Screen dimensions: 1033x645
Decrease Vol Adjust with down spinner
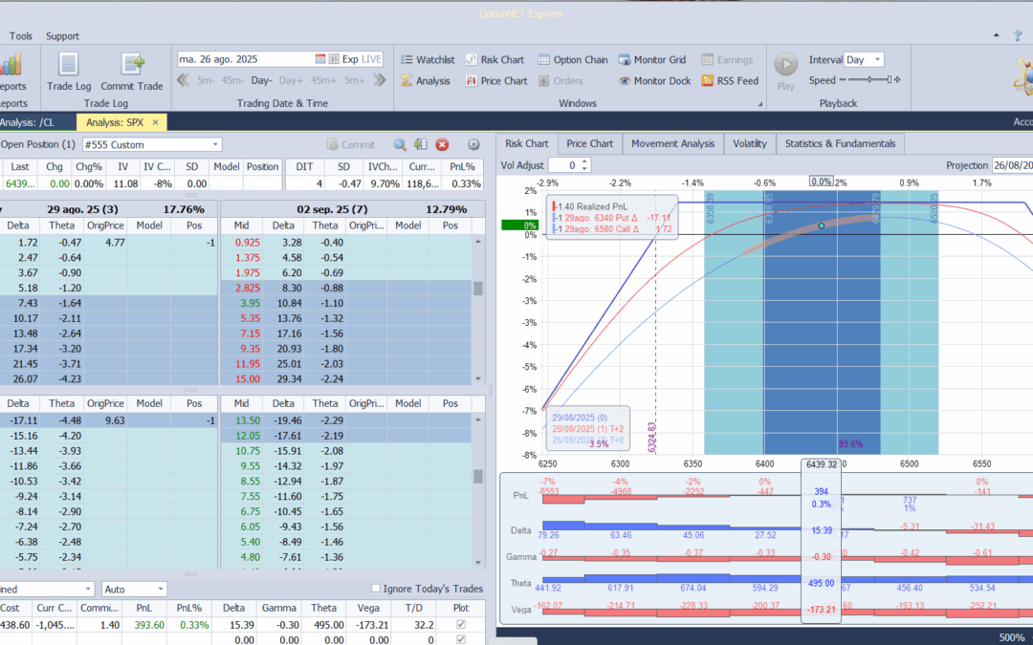pyautogui.click(x=584, y=169)
